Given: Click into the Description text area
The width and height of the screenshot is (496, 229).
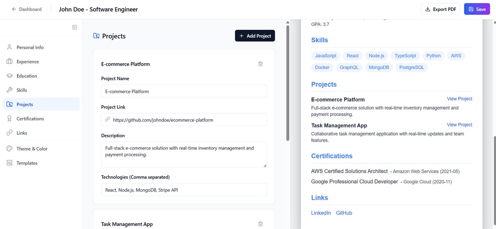Looking at the screenshot, I should pyautogui.click(x=184, y=155).
